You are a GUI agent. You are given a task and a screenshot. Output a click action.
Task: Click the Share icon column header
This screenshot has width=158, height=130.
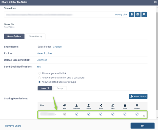[101, 106]
